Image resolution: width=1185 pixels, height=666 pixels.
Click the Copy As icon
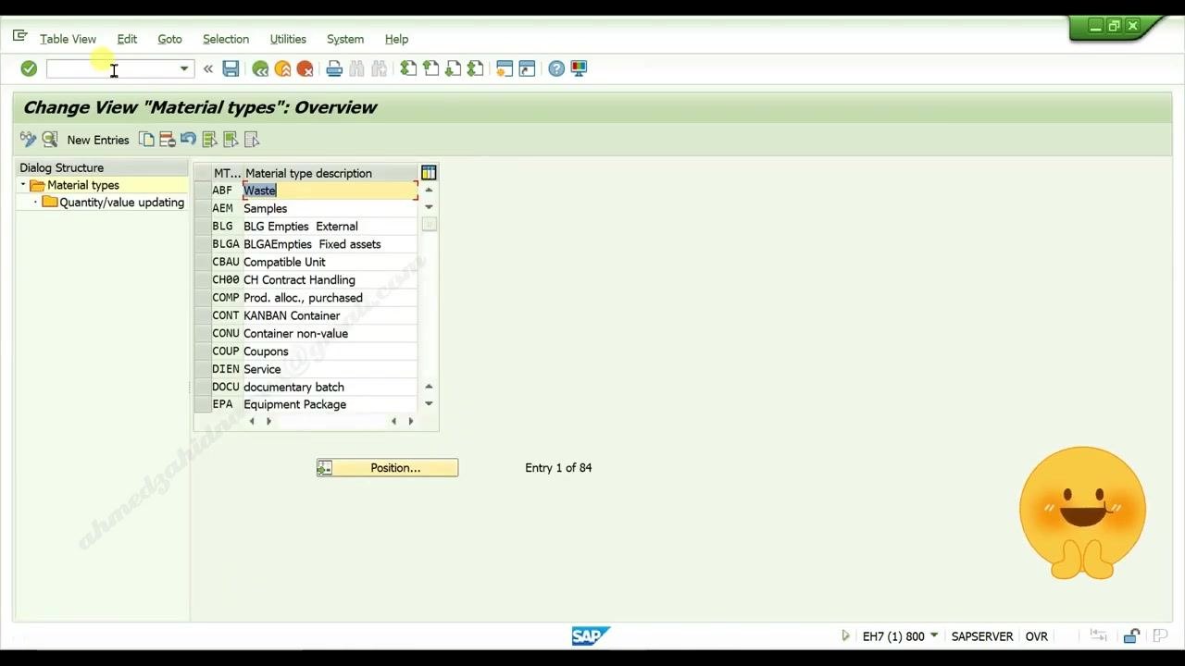146,140
